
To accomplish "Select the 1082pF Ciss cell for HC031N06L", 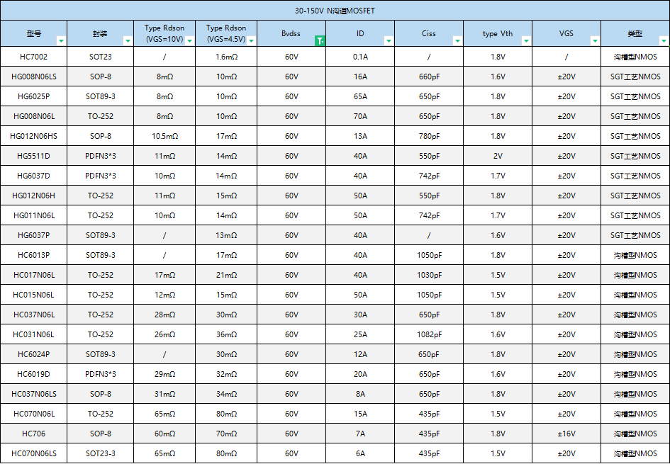I will pos(429,334).
